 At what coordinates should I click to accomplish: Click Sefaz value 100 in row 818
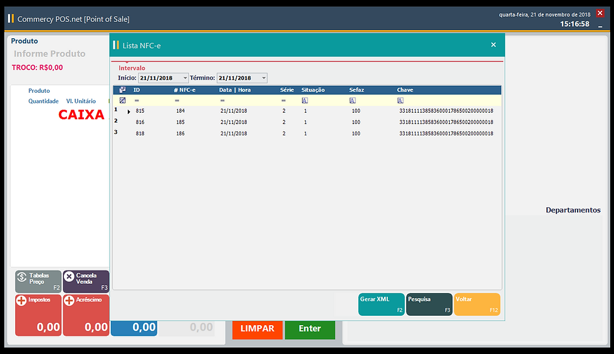pos(356,133)
